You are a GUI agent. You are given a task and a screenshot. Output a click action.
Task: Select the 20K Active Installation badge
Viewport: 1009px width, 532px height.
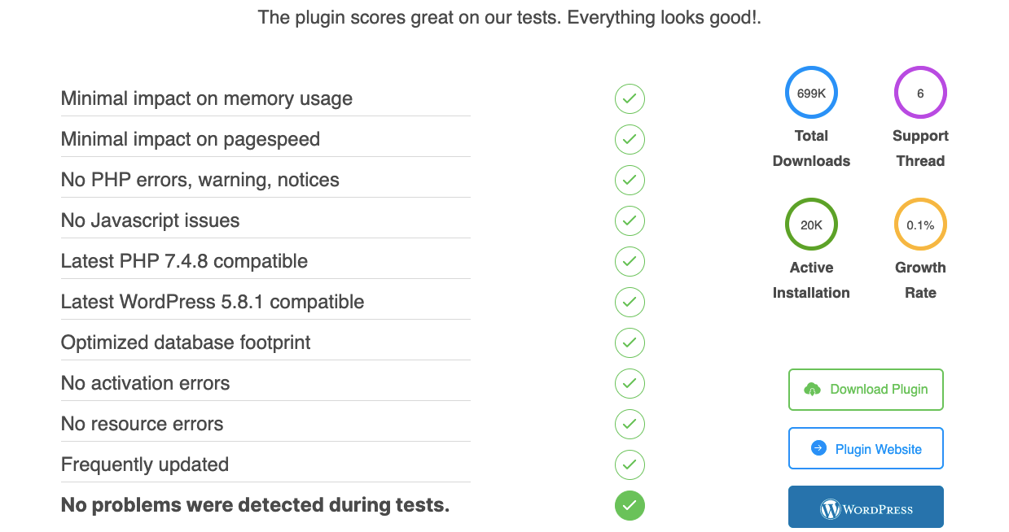(x=810, y=224)
